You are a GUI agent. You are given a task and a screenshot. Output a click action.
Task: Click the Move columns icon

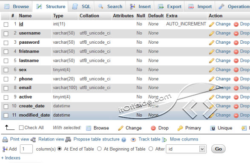164,140
